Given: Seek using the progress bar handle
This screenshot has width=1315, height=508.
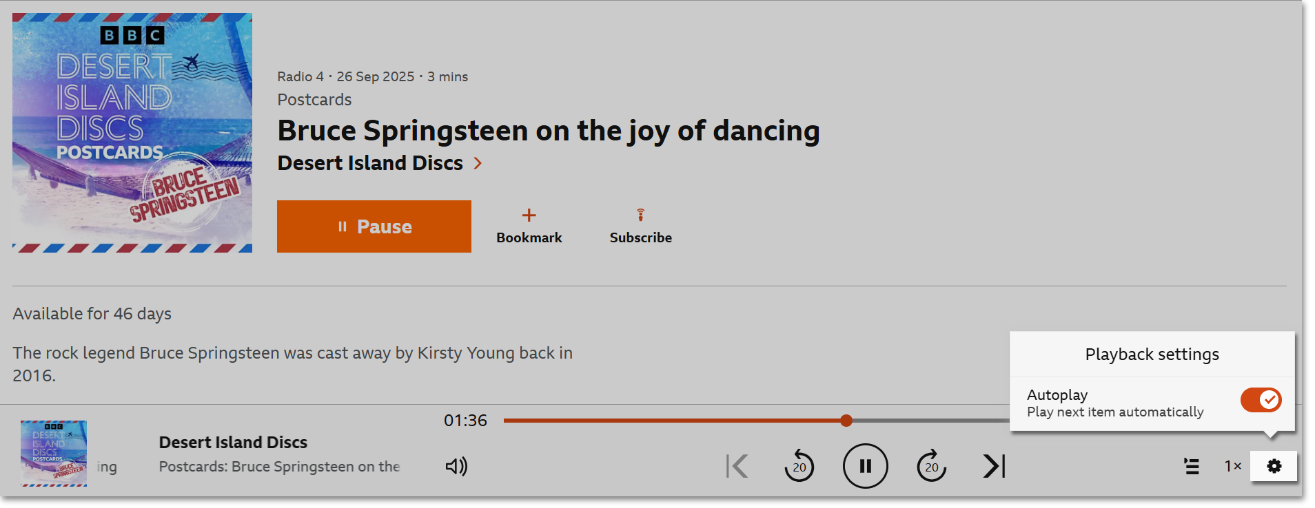Looking at the screenshot, I should (x=846, y=420).
